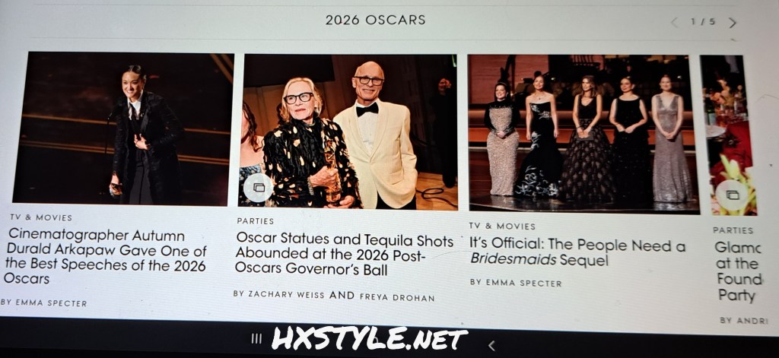Image resolution: width=779 pixels, height=358 pixels.
Task: Open five women on stage photo thumbnail
Action: point(583,134)
